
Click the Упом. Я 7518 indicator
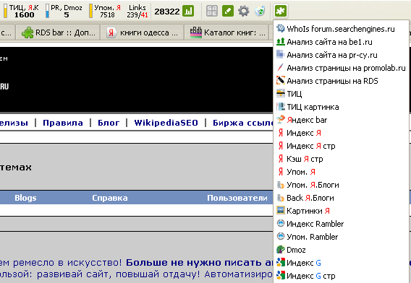(x=105, y=11)
